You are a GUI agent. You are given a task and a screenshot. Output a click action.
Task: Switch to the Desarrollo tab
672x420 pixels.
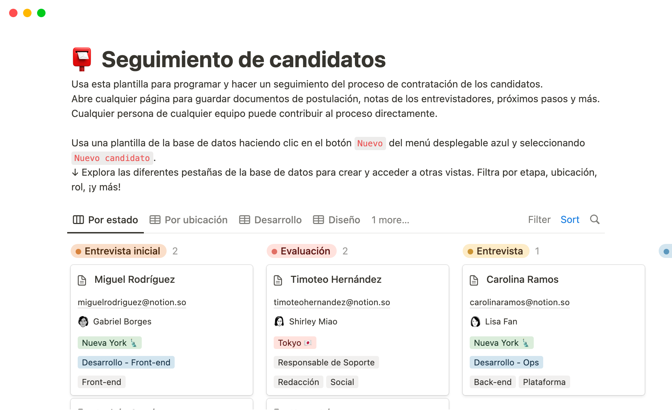click(271, 220)
